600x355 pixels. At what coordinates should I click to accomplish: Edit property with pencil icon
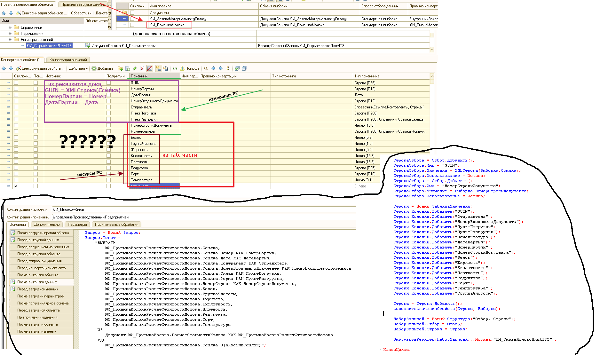(x=135, y=68)
